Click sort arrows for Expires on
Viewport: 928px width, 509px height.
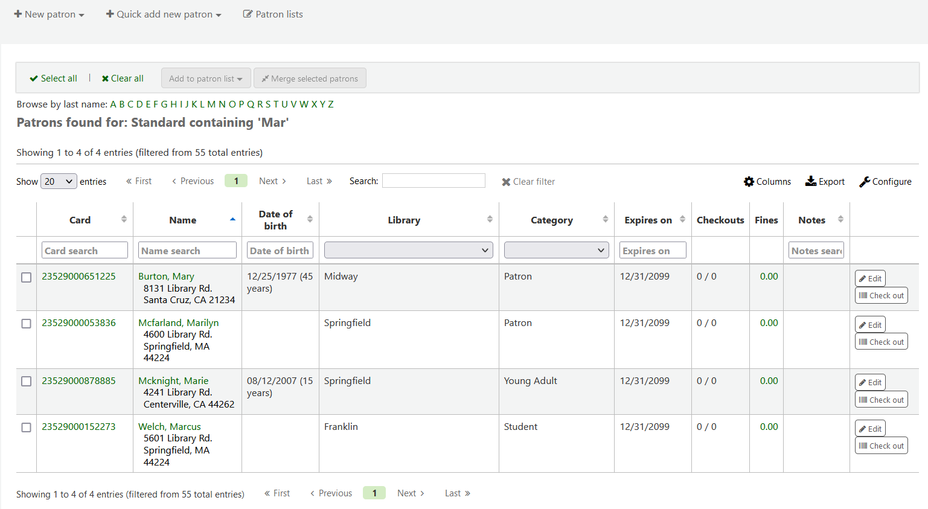click(682, 219)
